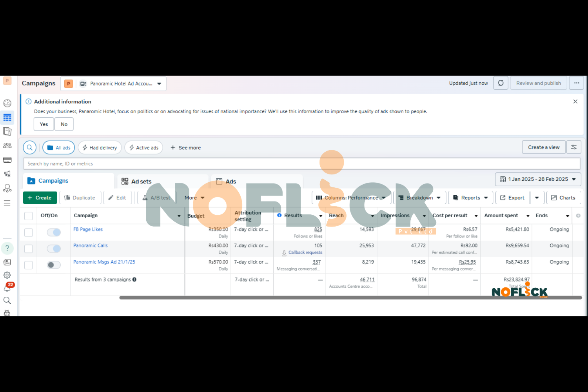Screen dimensions: 588x392
Task: Switch to the Ad sets tab
Action: pyautogui.click(x=163, y=181)
